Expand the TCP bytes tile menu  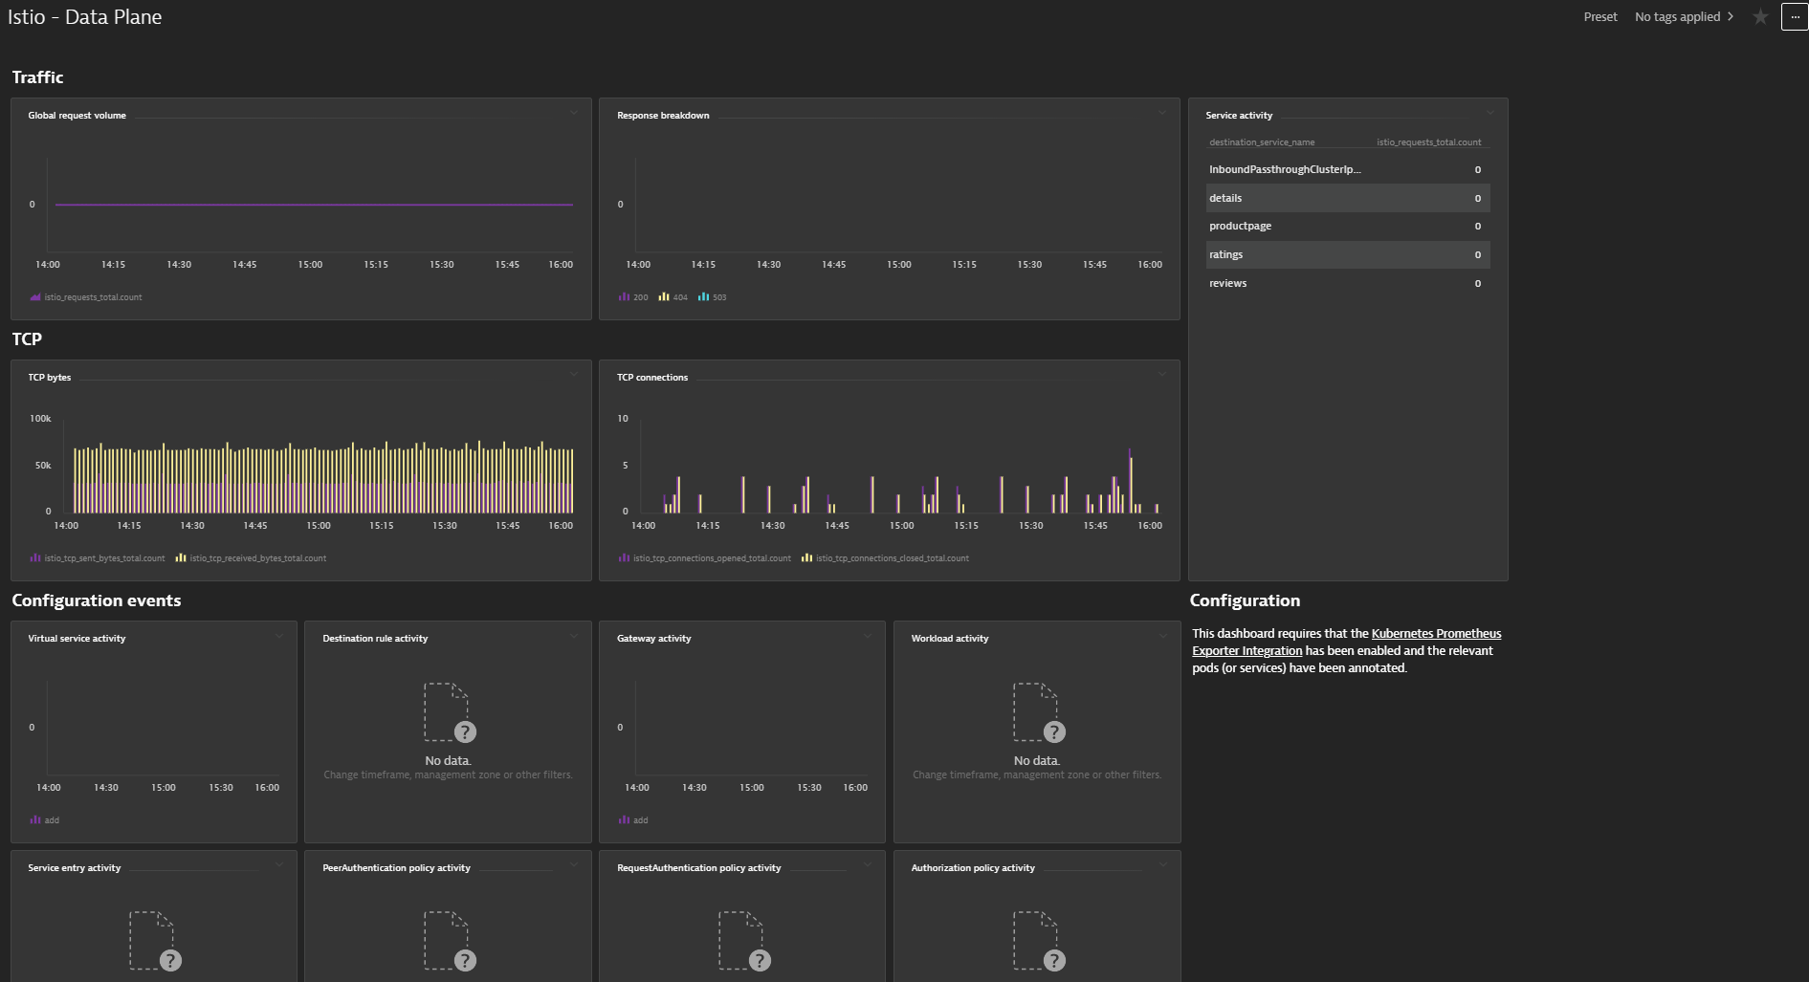(x=574, y=375)
